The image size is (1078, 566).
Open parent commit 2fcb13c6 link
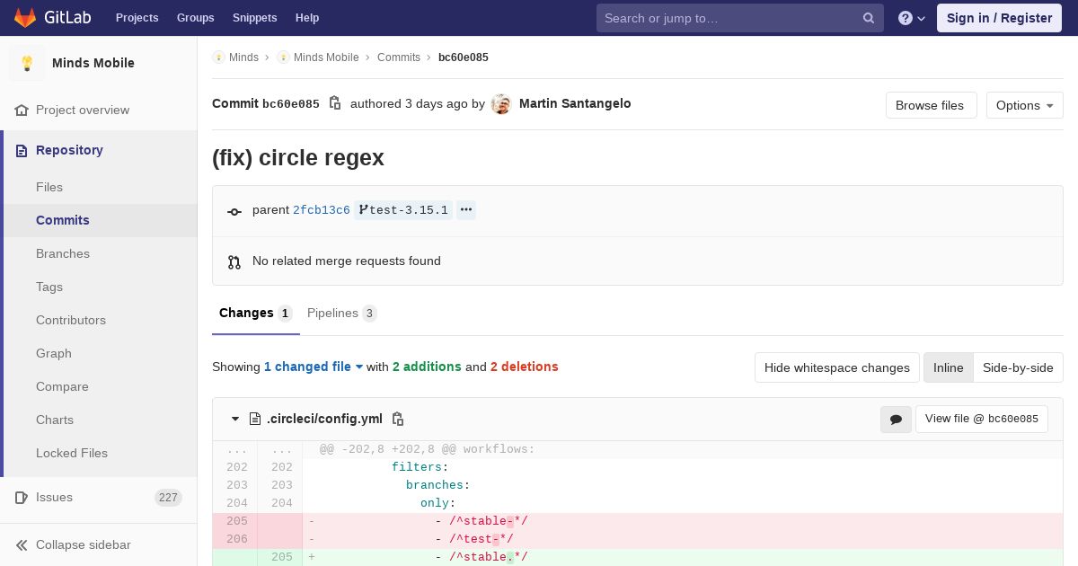(321, 210)
